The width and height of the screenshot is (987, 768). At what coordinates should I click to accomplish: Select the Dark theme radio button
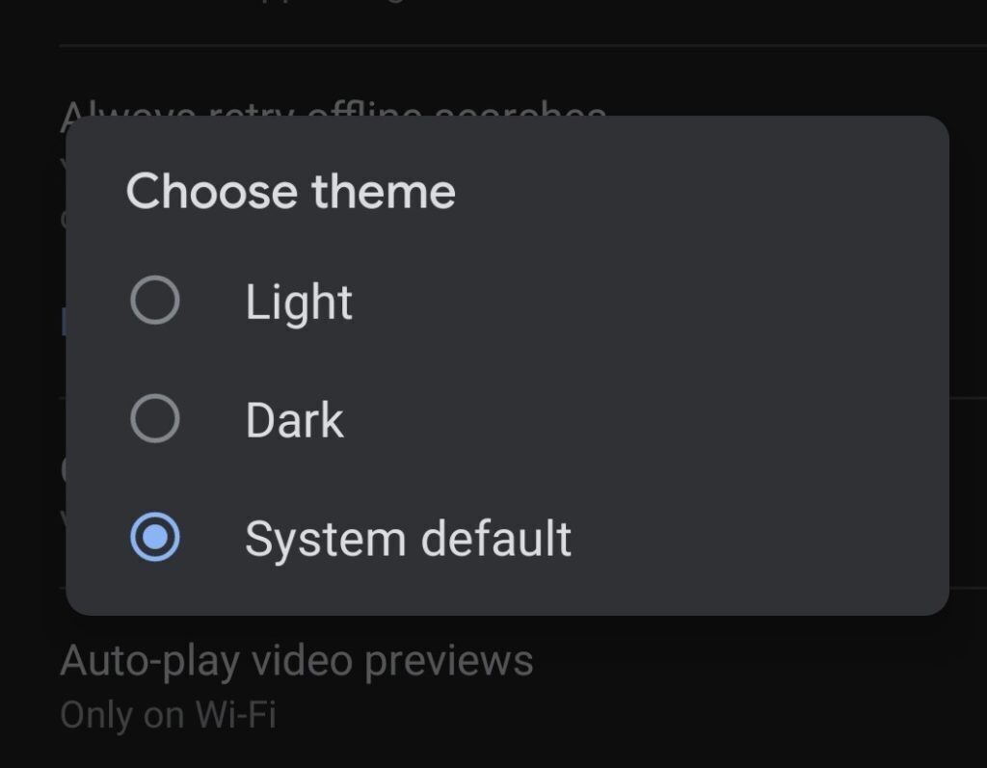click(154, 419)
